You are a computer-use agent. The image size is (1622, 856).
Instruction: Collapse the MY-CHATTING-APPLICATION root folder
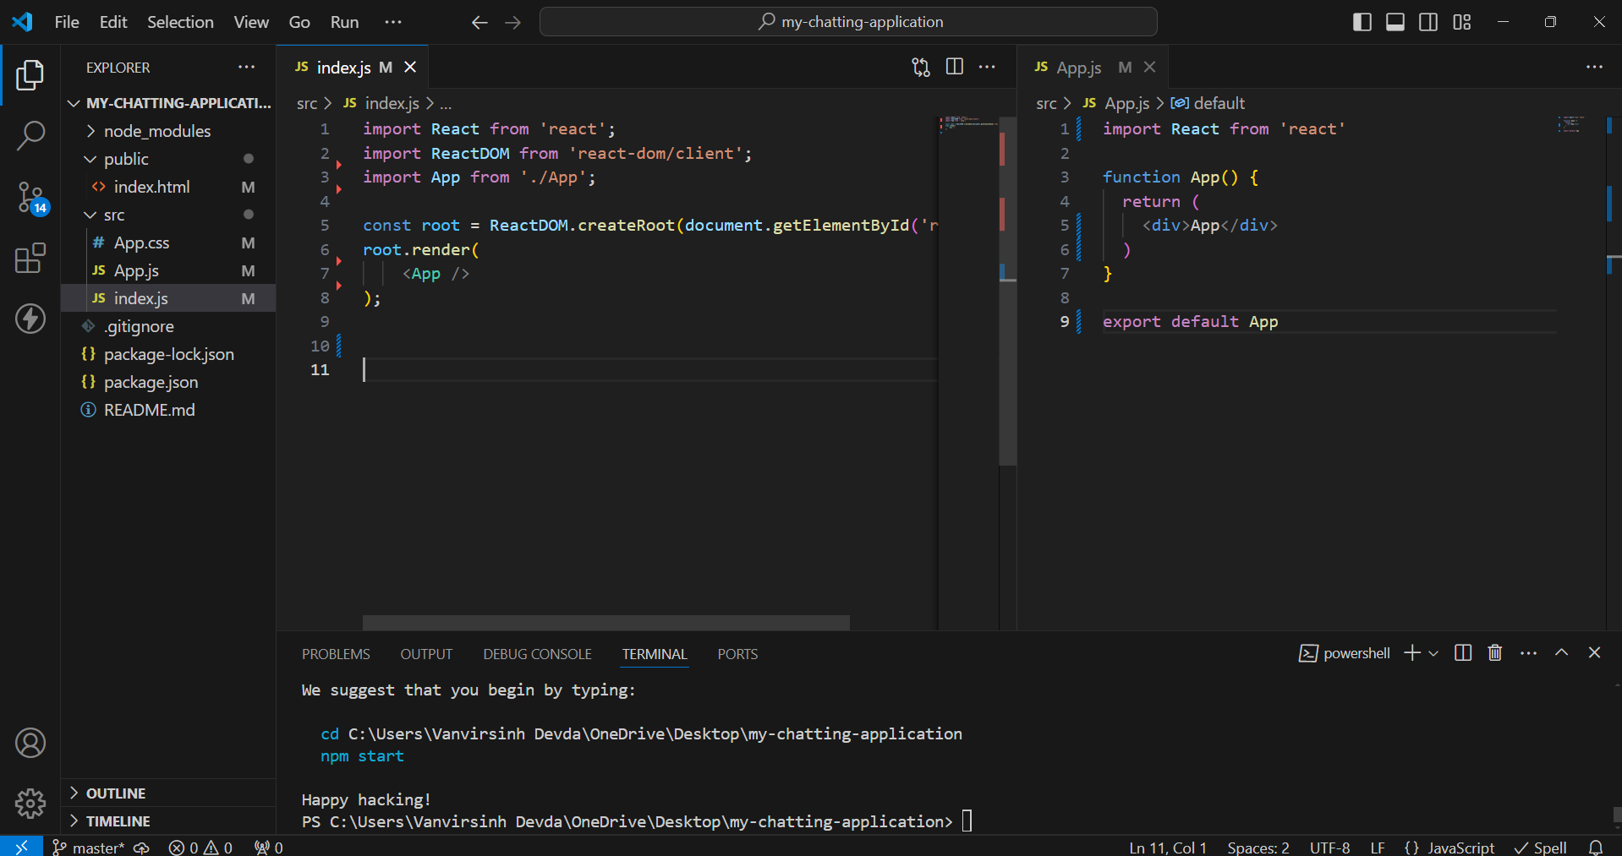pyautogui.click(x=168, y=103)
